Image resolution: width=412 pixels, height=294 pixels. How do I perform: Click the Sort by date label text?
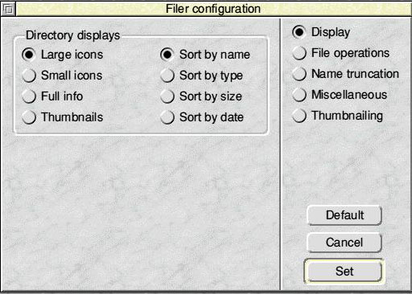click(x=212, y=117)
